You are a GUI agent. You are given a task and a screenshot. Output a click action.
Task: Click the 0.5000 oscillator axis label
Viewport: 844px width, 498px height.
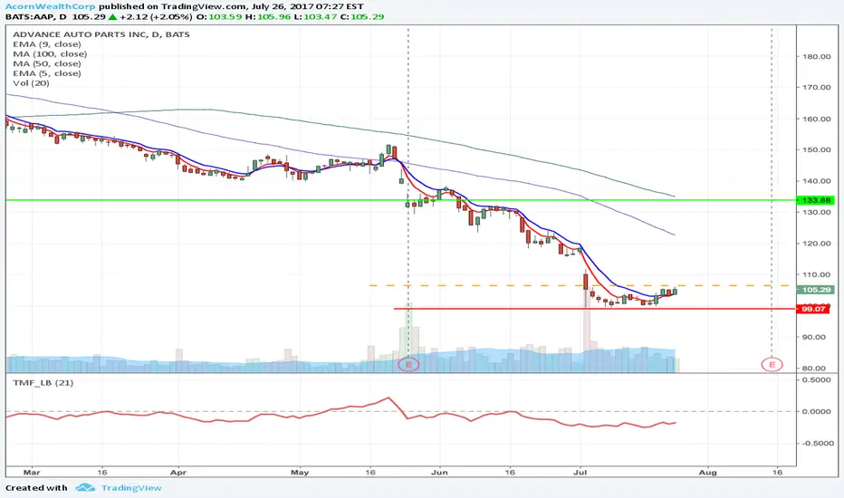[817, 380]
